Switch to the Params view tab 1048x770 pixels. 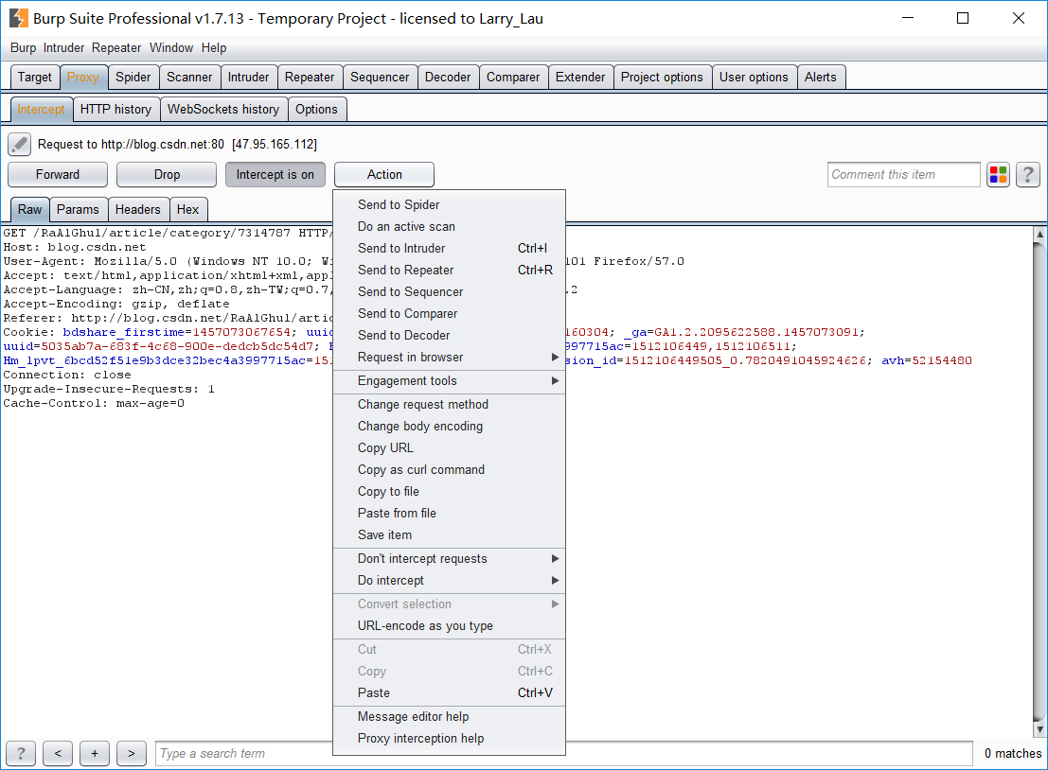78,210
